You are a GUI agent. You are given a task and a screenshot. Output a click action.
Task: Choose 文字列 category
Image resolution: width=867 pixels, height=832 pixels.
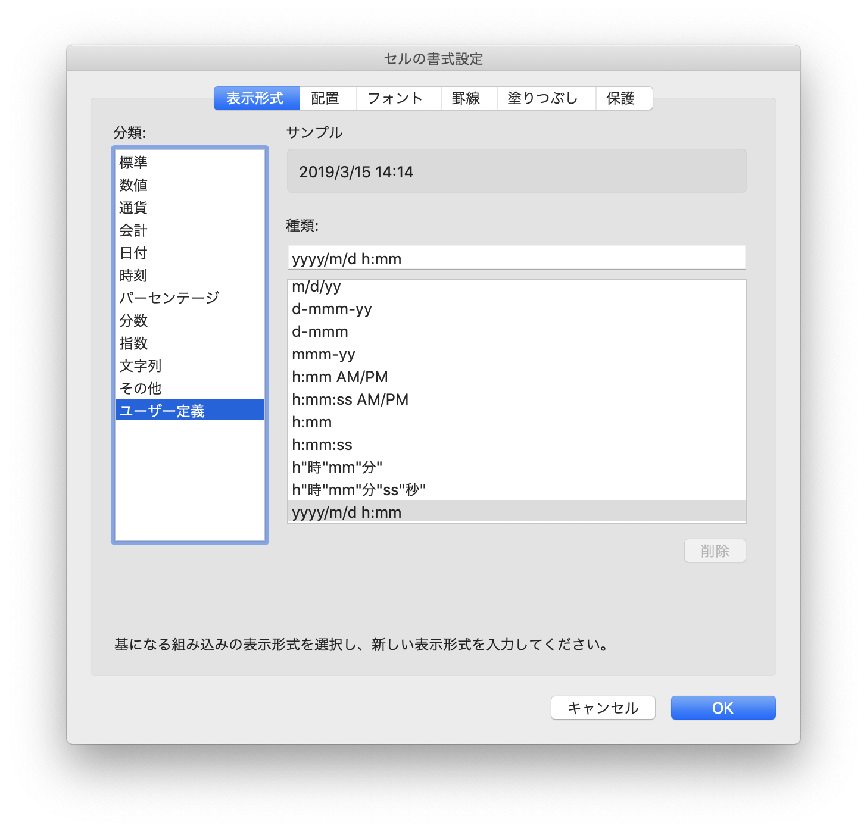(x=190, y=365)
